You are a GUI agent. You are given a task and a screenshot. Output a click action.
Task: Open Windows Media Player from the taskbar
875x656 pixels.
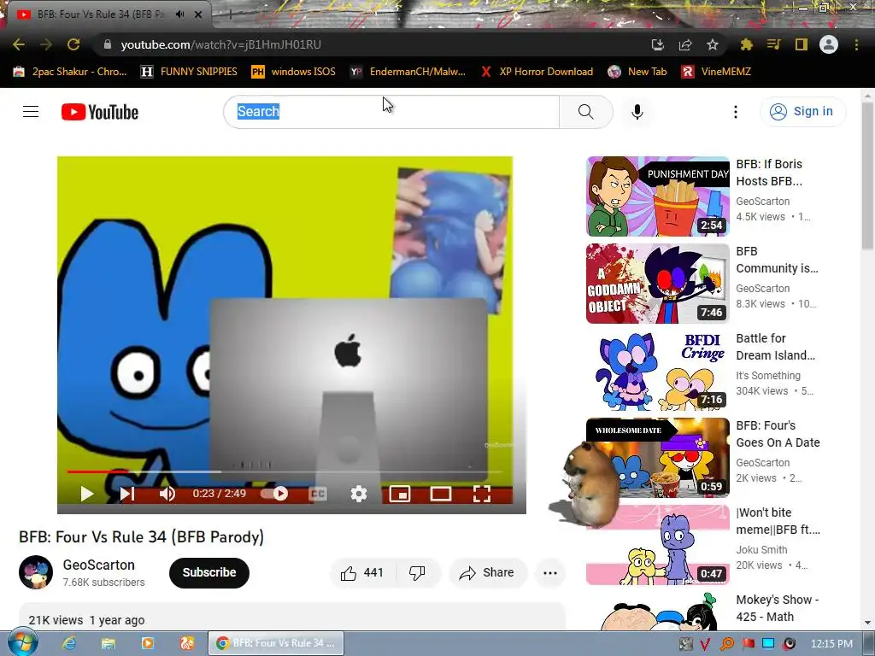pyautogui.click(x=147, y=643)
